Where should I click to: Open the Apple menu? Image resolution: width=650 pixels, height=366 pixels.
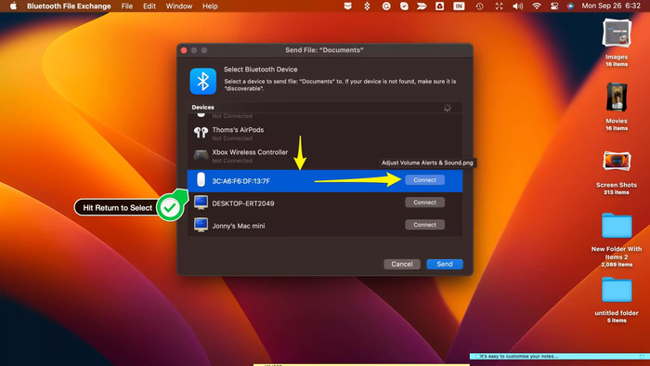point(13,7)
